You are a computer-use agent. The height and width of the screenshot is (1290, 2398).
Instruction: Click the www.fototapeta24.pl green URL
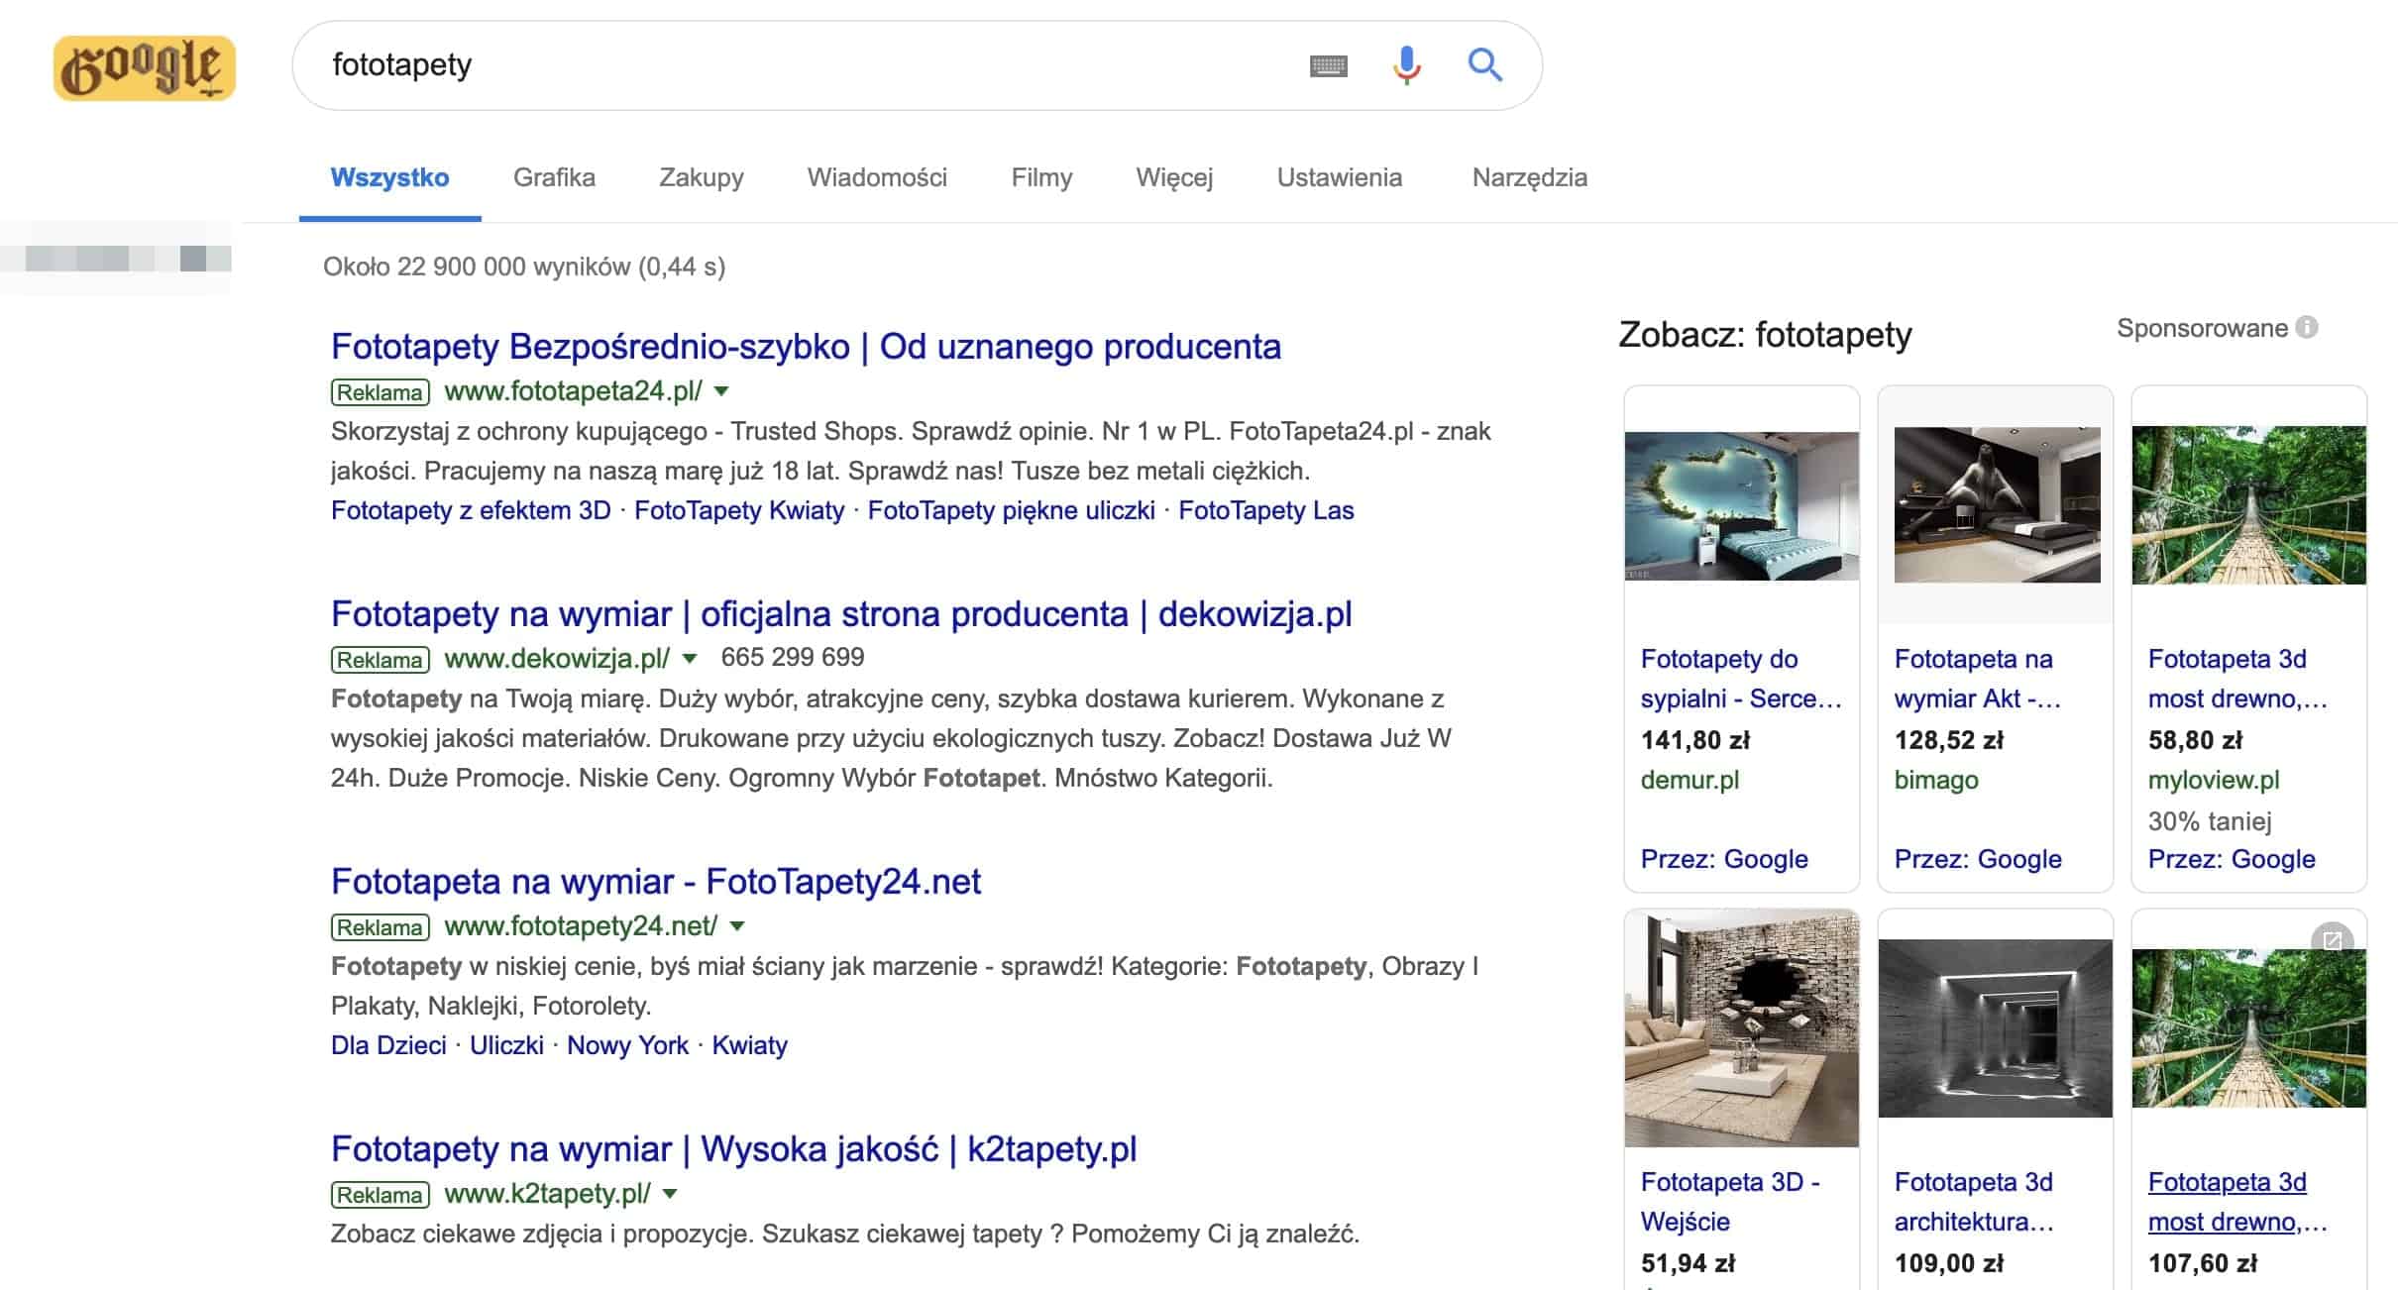pos(573,391)
